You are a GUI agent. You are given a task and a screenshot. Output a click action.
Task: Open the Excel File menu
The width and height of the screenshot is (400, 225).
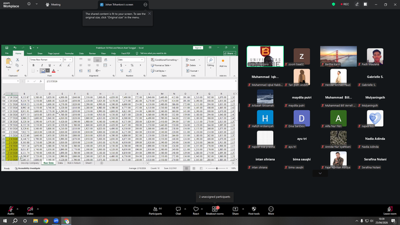point(7,53)
